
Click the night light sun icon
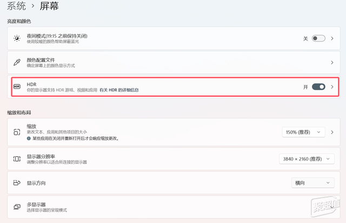(x=17, y=38)
